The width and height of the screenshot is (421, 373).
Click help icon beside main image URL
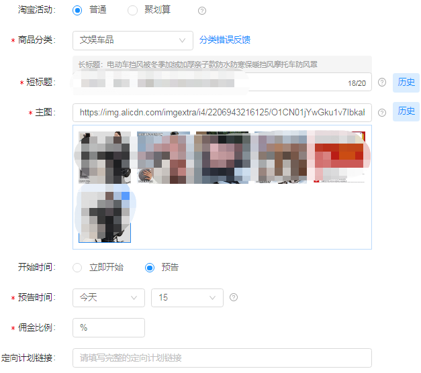pos(382,113)
